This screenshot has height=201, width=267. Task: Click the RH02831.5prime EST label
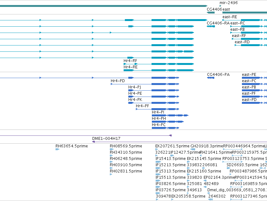pyautogui.click(x=126, y=171)
